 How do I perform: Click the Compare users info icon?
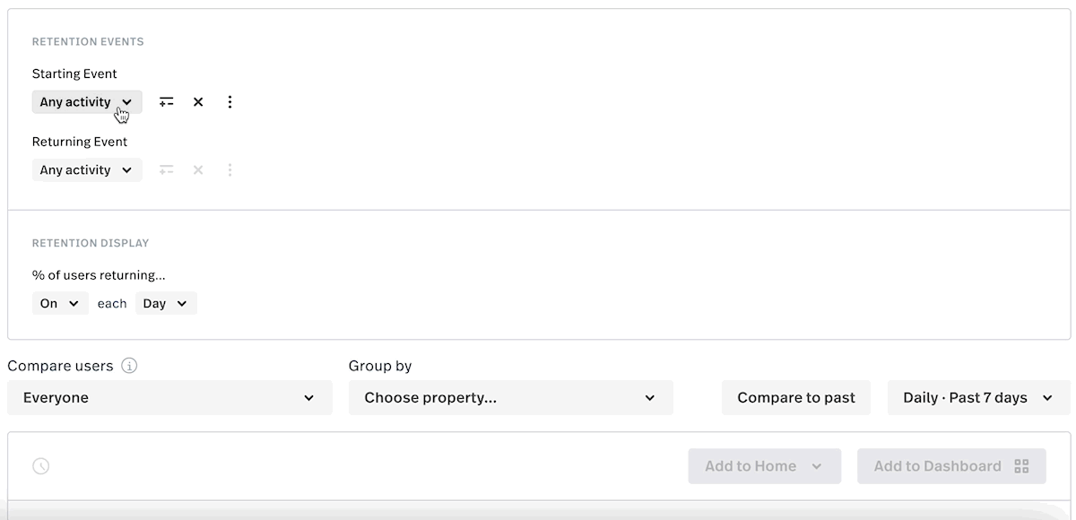click(x=129, y=366)
